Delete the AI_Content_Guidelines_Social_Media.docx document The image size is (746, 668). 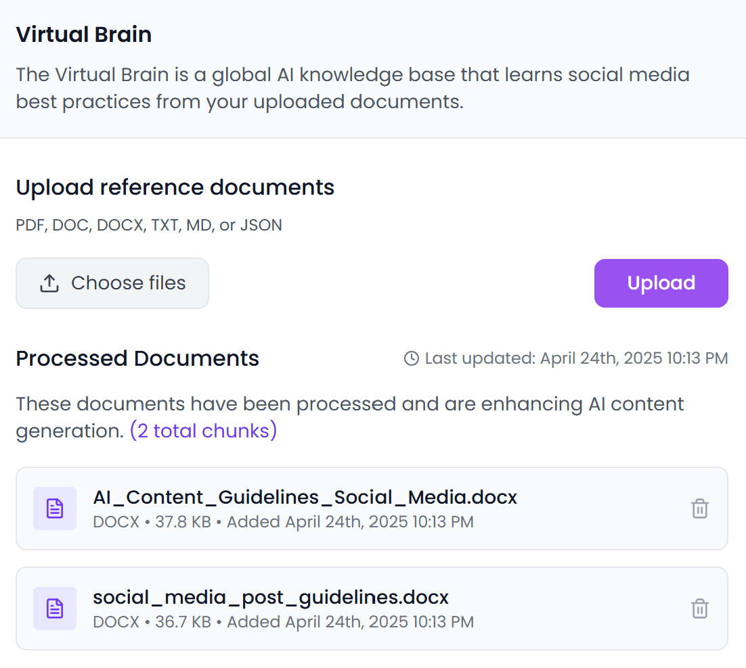pyautogui.click(x=699, y=508)
